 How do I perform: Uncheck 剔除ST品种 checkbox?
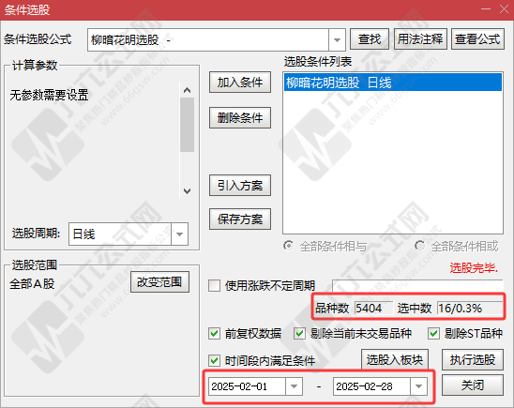(433, 334)
